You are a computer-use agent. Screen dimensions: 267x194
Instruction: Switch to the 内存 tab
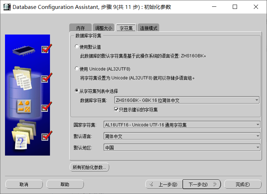pos(80,28)
